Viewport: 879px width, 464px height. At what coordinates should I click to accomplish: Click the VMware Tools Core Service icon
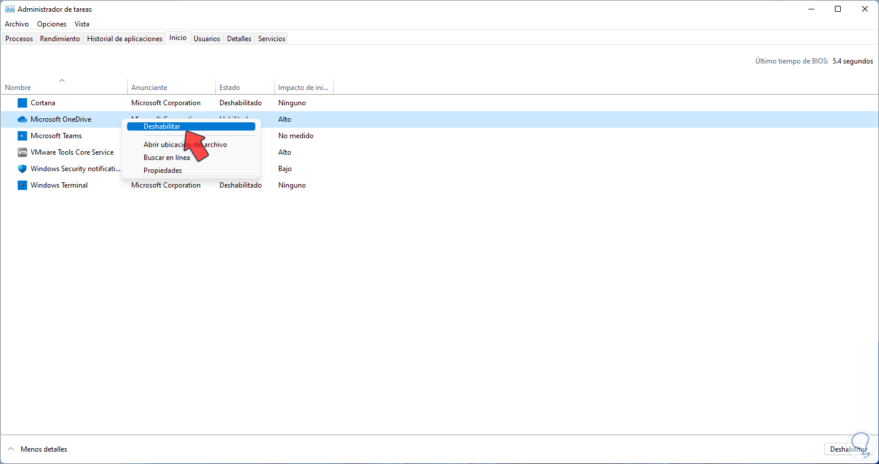(x=22, y=152)
